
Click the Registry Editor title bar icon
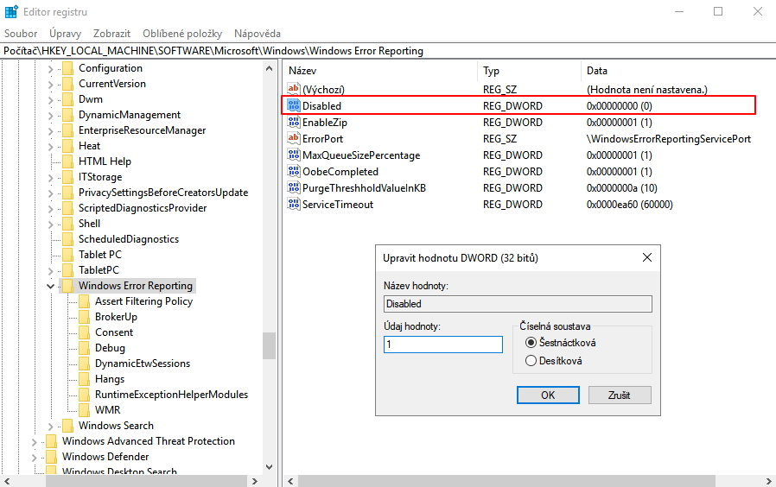[11, 11]
